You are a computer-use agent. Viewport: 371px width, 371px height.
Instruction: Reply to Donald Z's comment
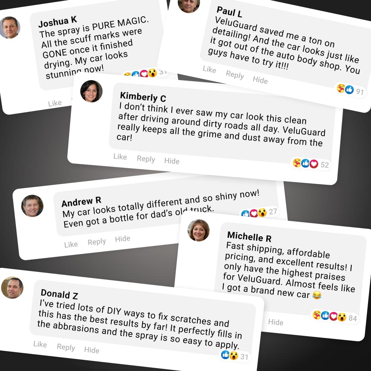tap(66, 347)
